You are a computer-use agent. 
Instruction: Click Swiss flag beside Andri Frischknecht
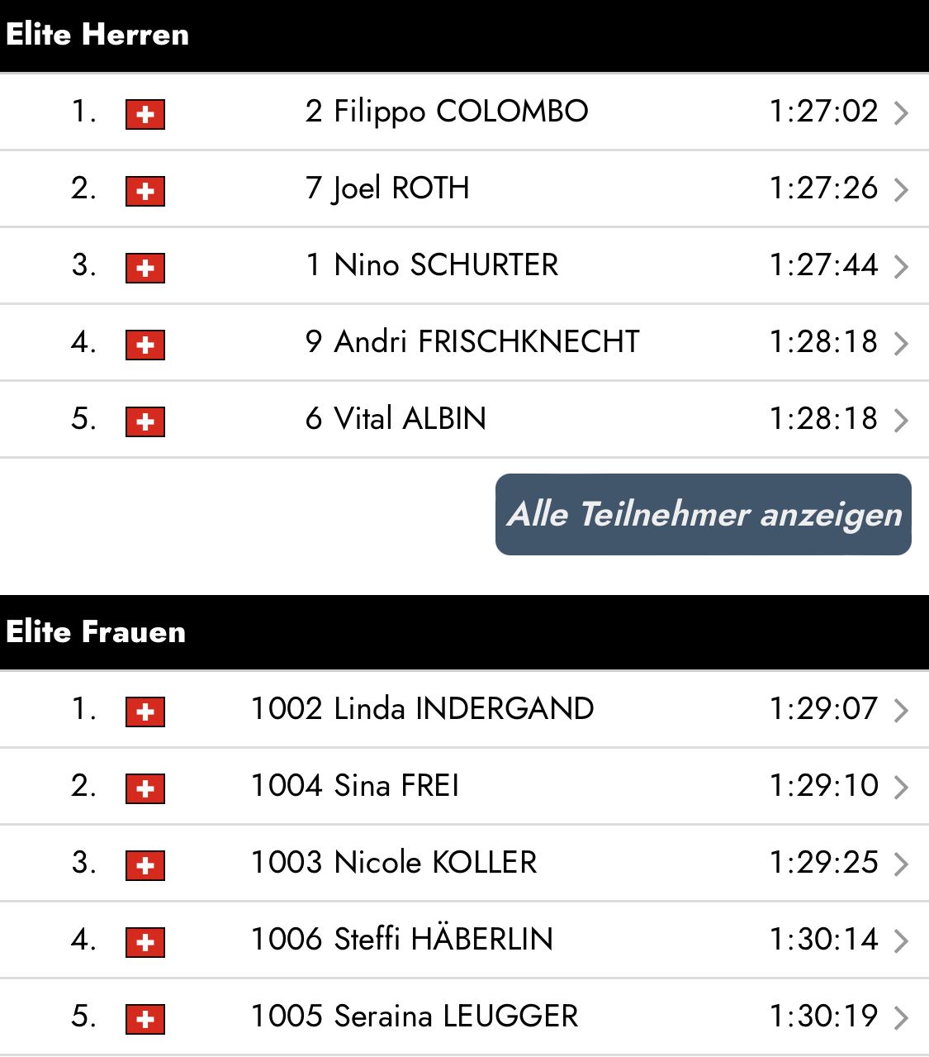(145, 345)
